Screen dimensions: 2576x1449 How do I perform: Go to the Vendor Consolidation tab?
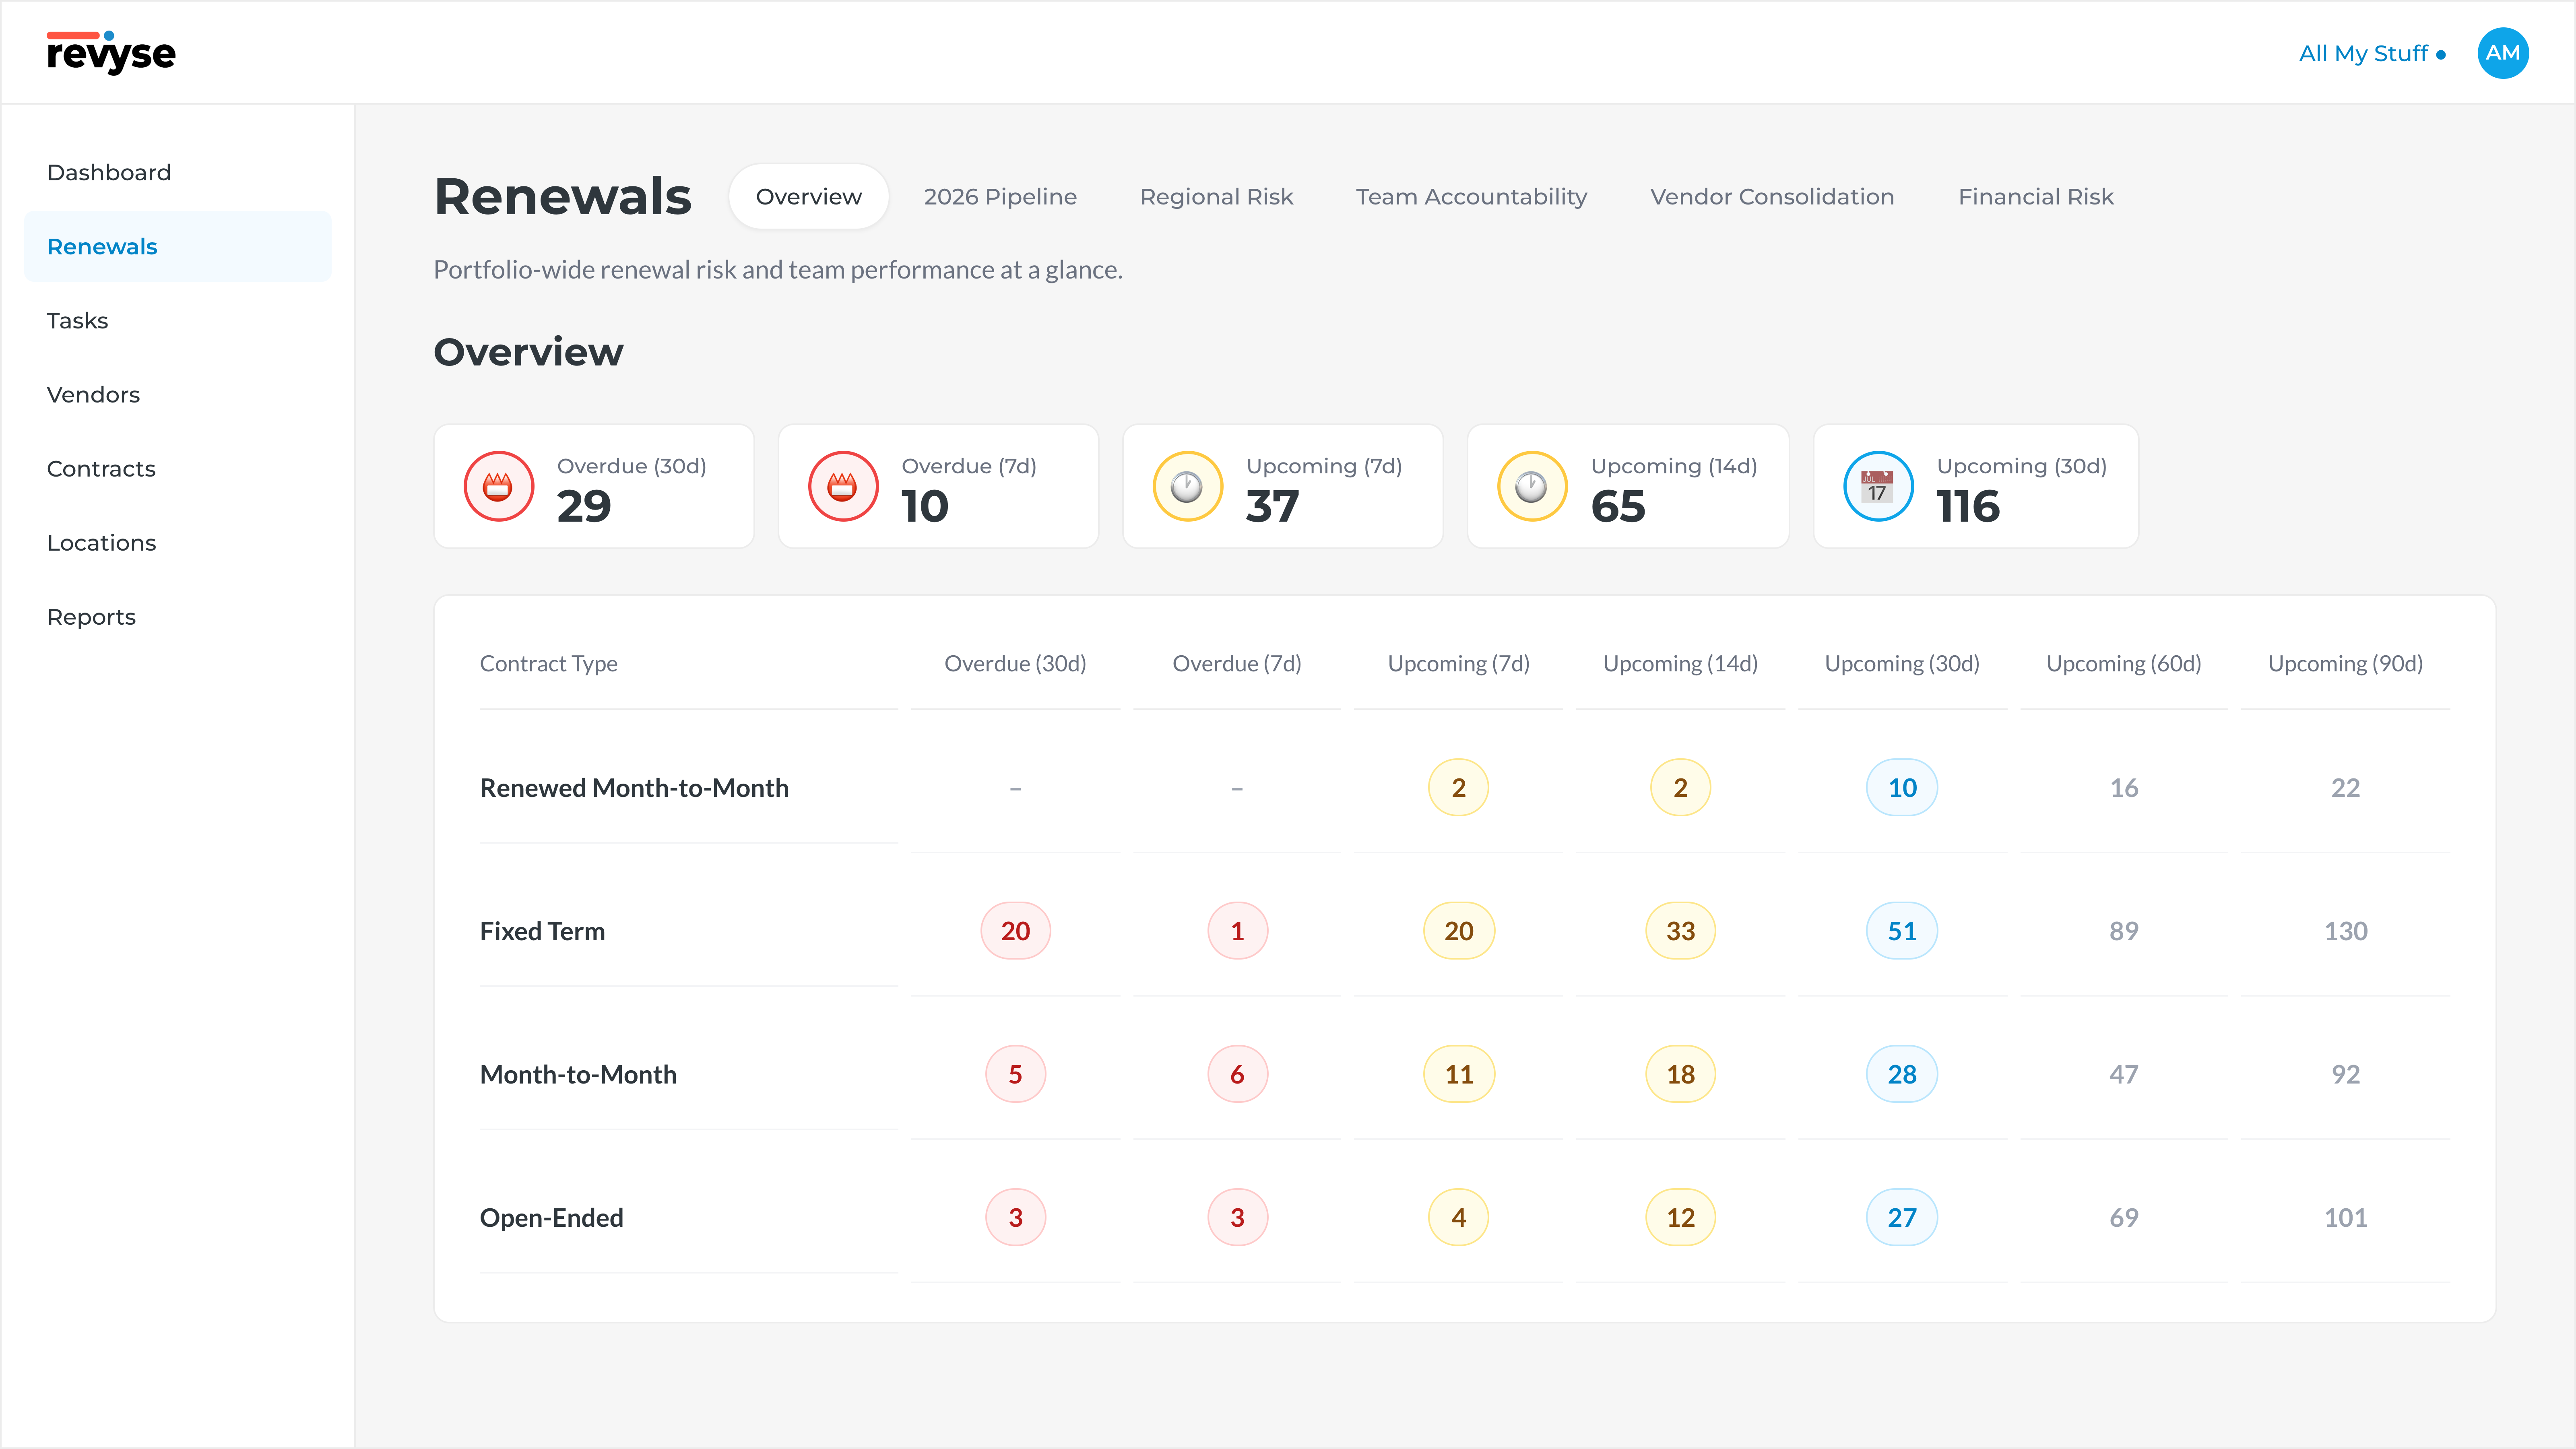(1772, 197)
